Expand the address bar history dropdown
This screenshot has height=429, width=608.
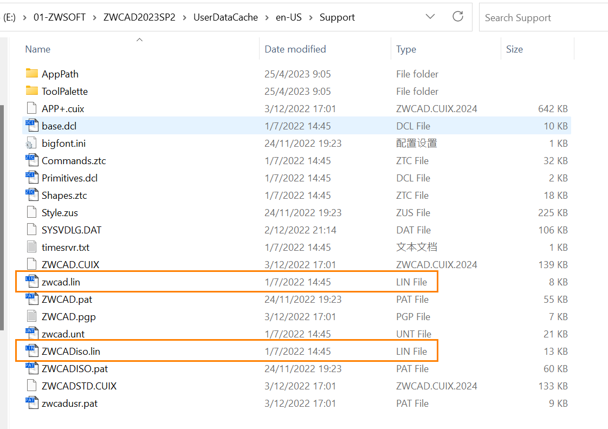click(430, 17)
